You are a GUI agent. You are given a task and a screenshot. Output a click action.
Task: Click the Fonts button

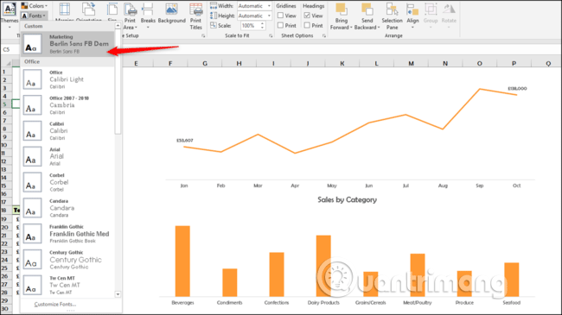click(x=35, y=16)
